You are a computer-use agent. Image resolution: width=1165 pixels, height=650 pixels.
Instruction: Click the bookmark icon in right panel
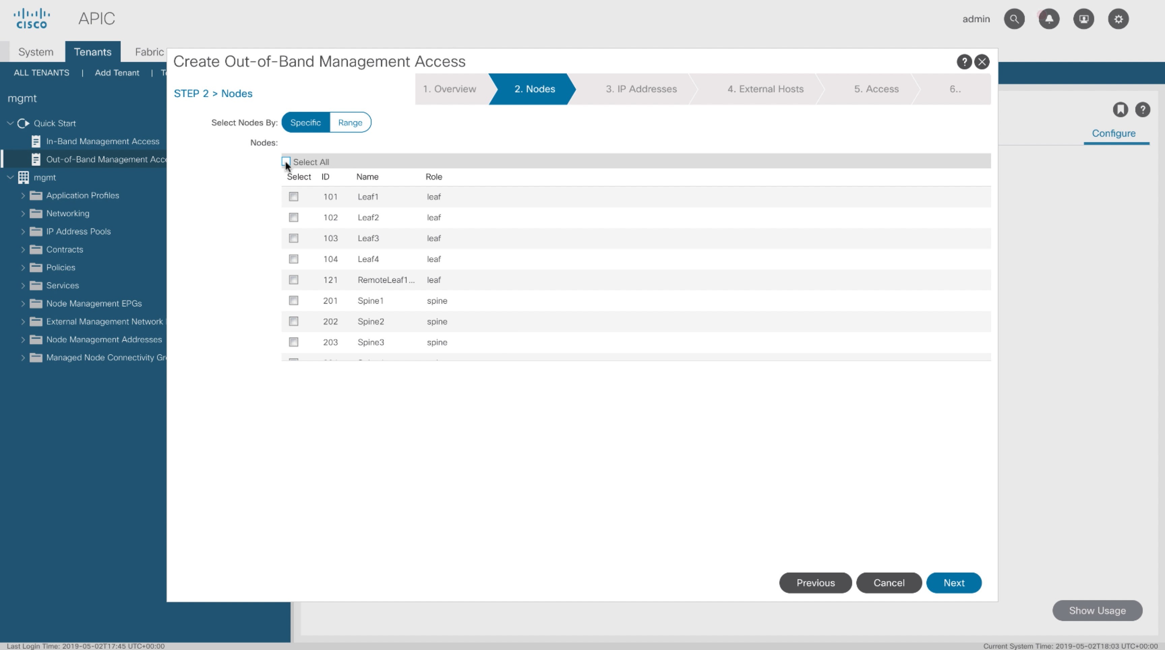pos(1120,110)
